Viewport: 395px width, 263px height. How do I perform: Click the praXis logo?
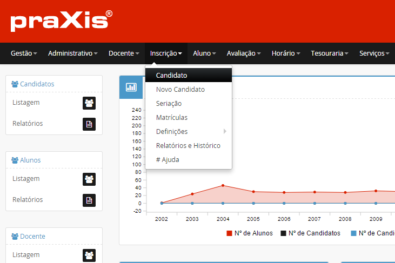61,21
